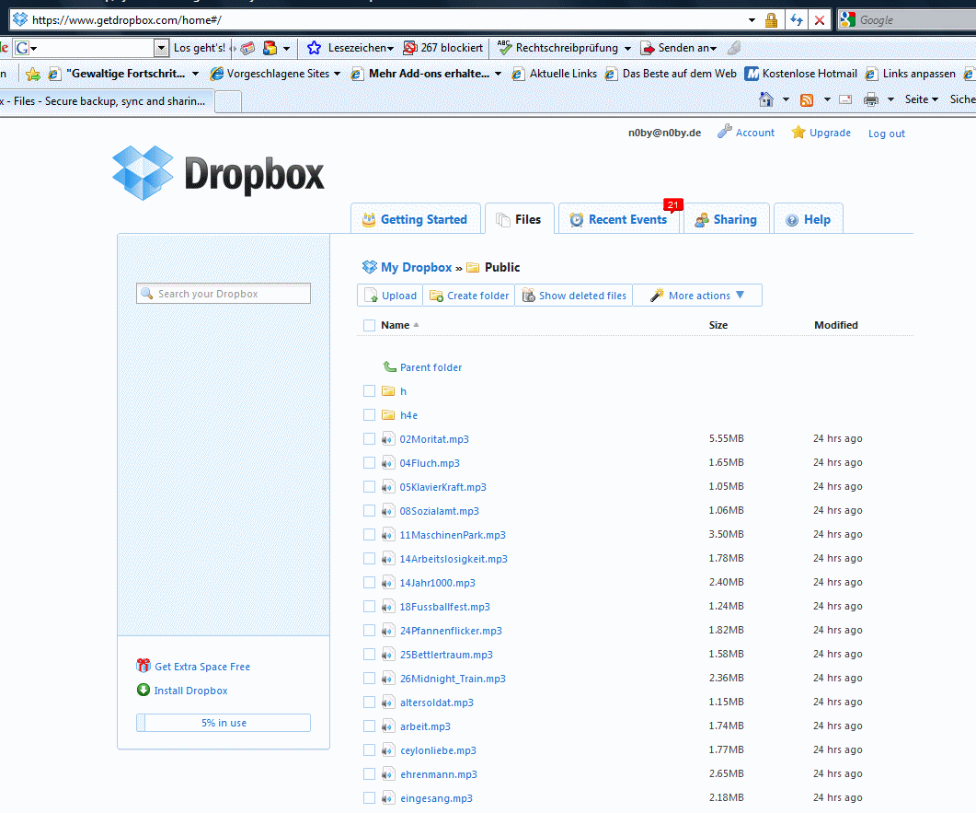Check the box for folder h4e
The height and width of the screenshot is (813, 976).
click(369, 415)
